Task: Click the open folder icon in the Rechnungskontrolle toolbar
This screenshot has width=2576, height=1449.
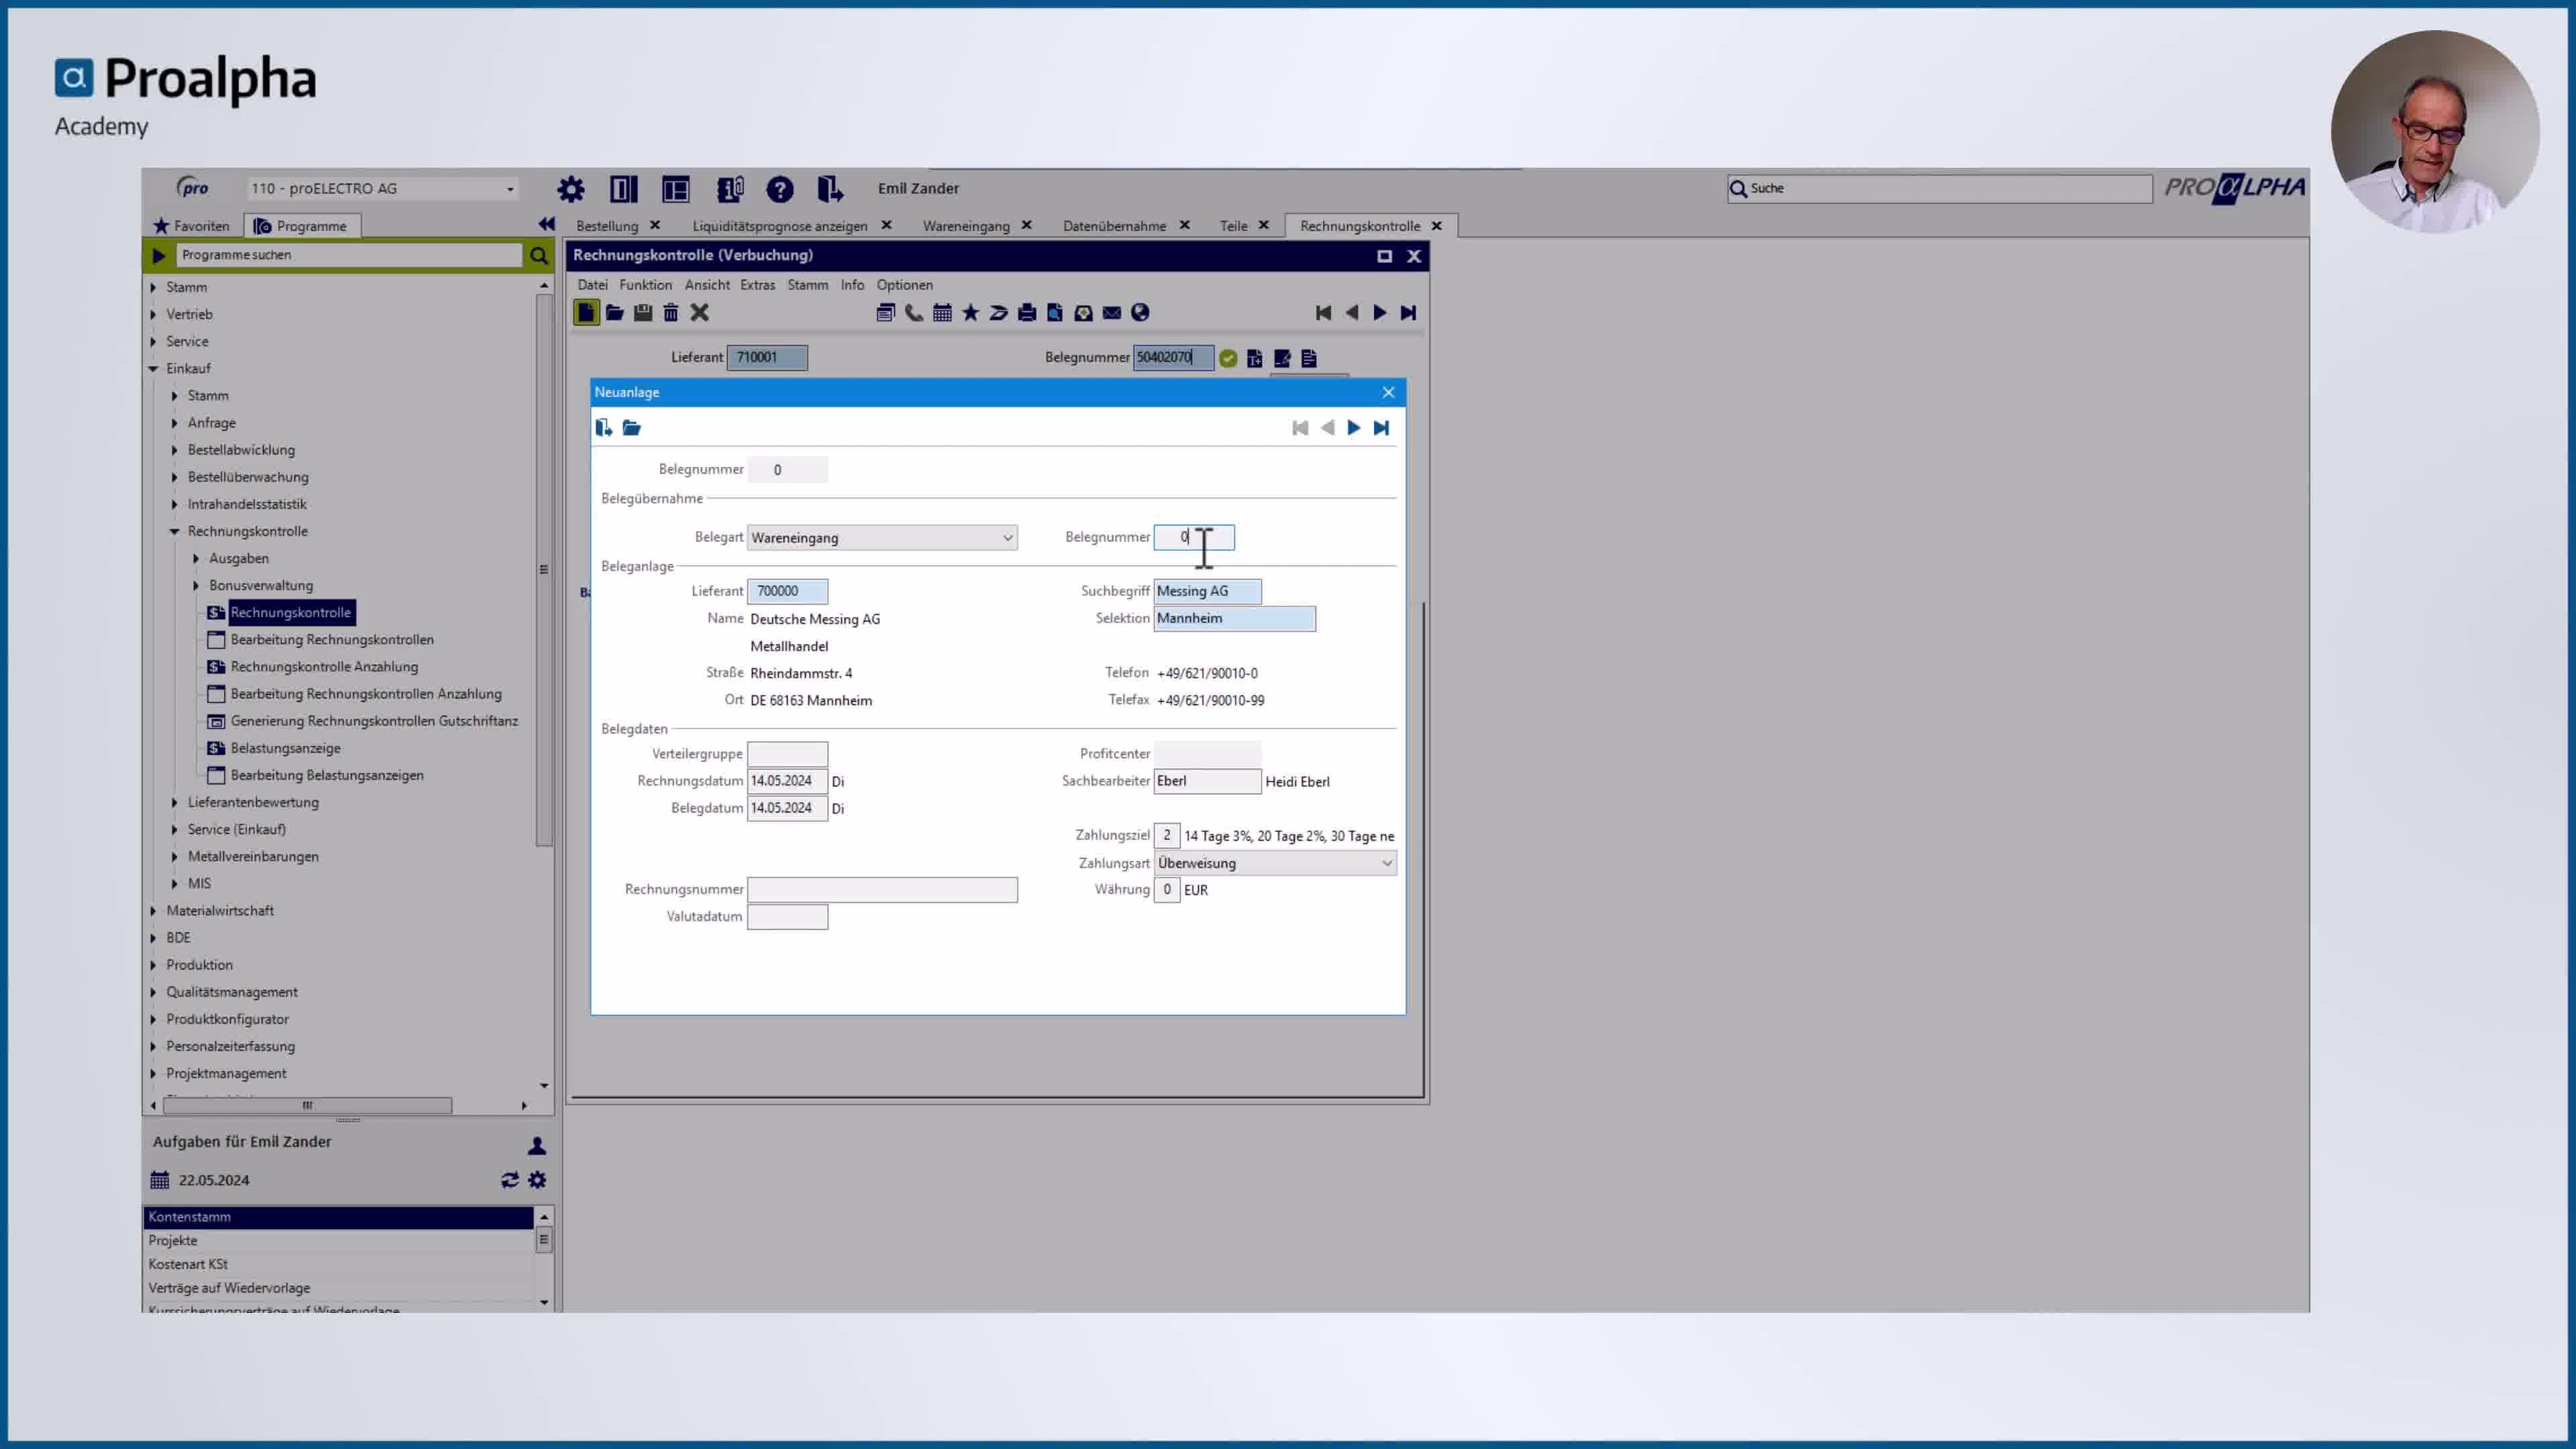Action: pos(614,313)
